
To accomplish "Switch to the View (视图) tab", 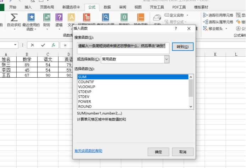I will coord(138,7).
